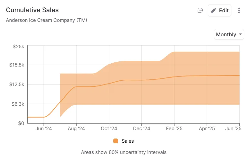Open the Monthly interval dropdown
The width and height of the screenshot is (247, 161).
(229, 34)
